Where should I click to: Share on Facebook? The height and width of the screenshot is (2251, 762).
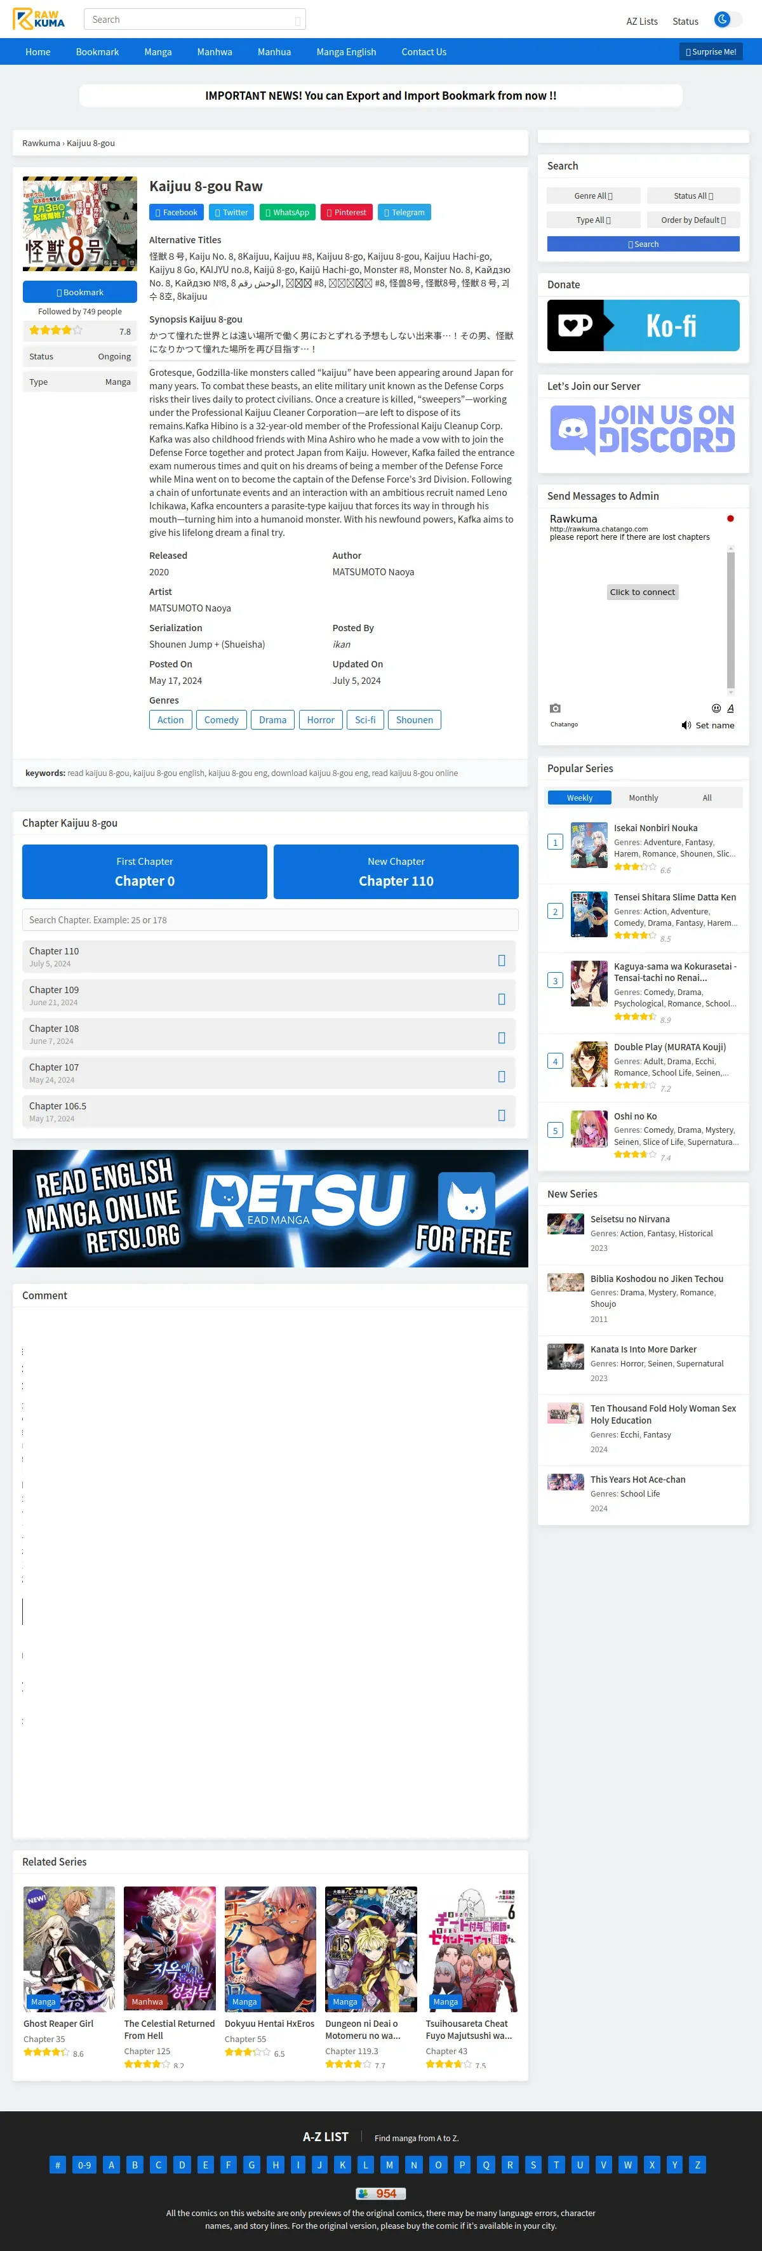point(177,212)
